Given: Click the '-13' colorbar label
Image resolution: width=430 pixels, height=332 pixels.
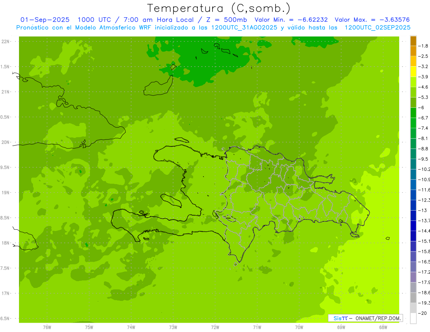Looking at the screenshot, I should pos(422,210).
